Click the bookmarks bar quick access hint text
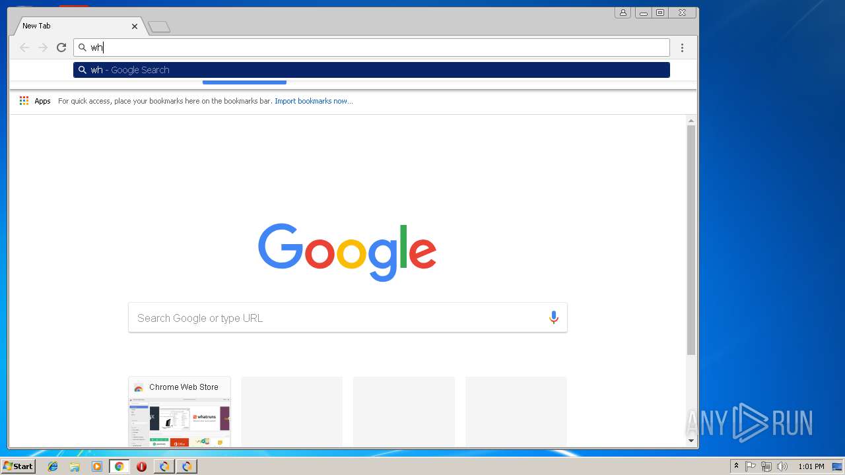845x475 pixels. tap(165, 101)
